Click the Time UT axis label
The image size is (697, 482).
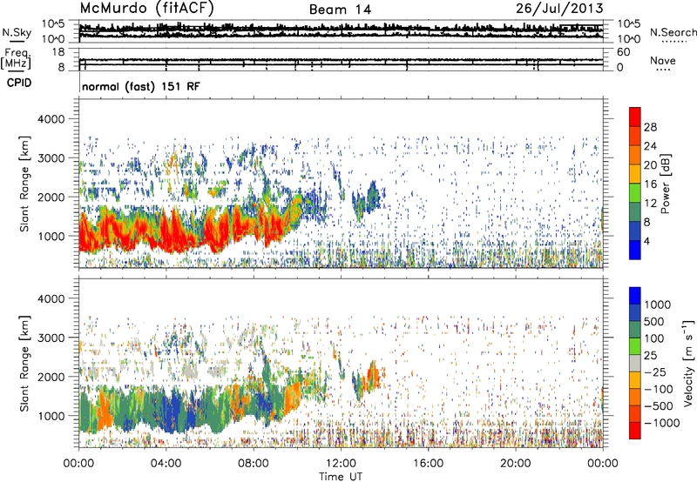click(341, 477)
